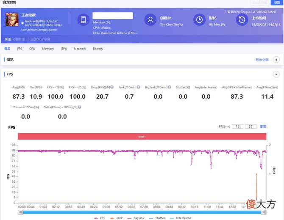
Task: Click the GPU: Qualcomm Adreno text
Action: coord(115,33)
